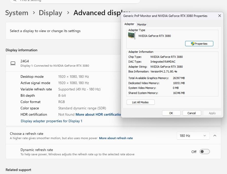
Task: Click the laptop display icon beside 24G4
Action: pyautogui.click(x=13, y=63)
